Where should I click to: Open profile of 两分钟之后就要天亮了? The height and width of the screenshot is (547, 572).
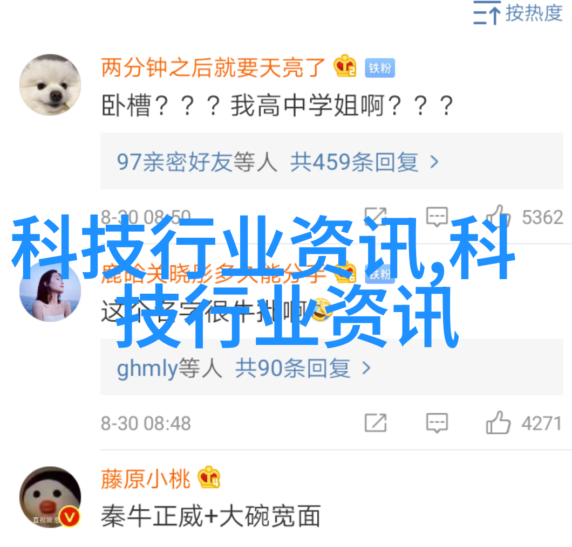pos(213,68)
